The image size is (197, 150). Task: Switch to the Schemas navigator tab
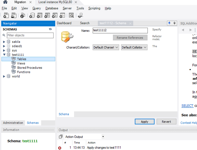tap(33, 123)
